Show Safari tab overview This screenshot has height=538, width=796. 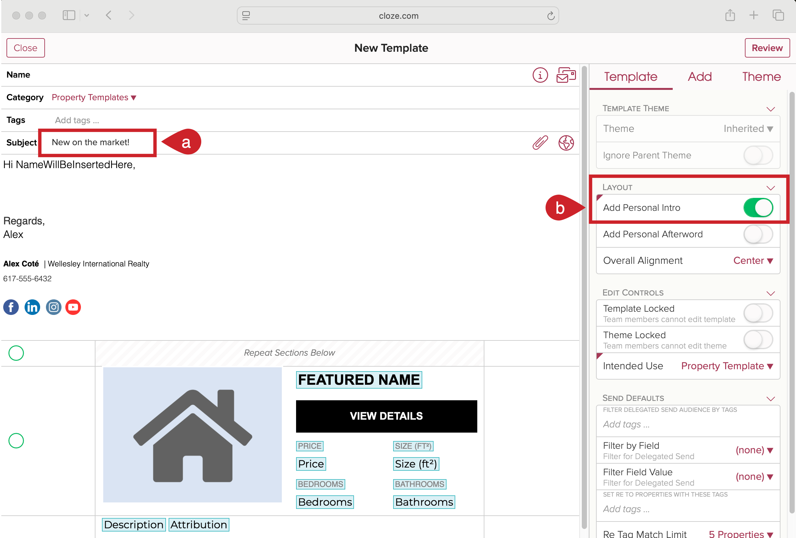778,15
